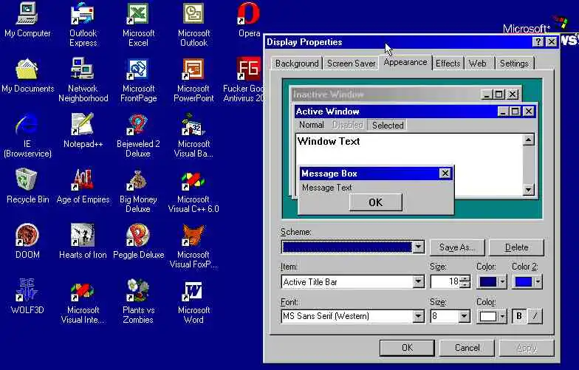Viewport: 579px width, 370px height.
Task: Open the Web tab
Action: 478,64
